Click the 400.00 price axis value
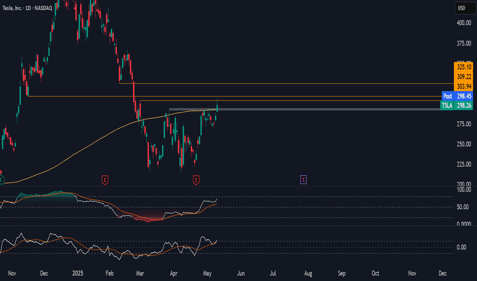Screen dimensions: 477x281 coord(464,23)
